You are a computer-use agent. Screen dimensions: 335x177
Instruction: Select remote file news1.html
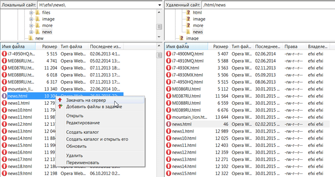pyautogui.click(x=183, y=131)
